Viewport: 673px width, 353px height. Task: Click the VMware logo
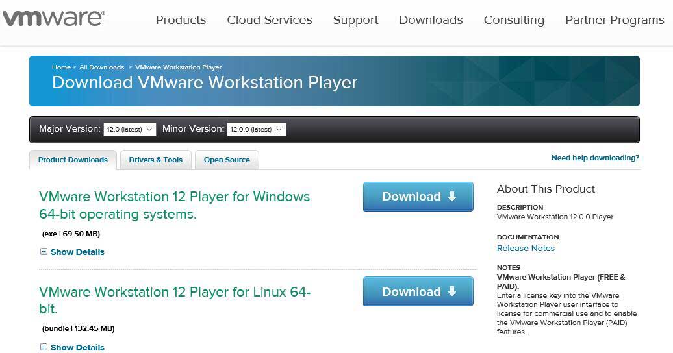tap(53, 18)
